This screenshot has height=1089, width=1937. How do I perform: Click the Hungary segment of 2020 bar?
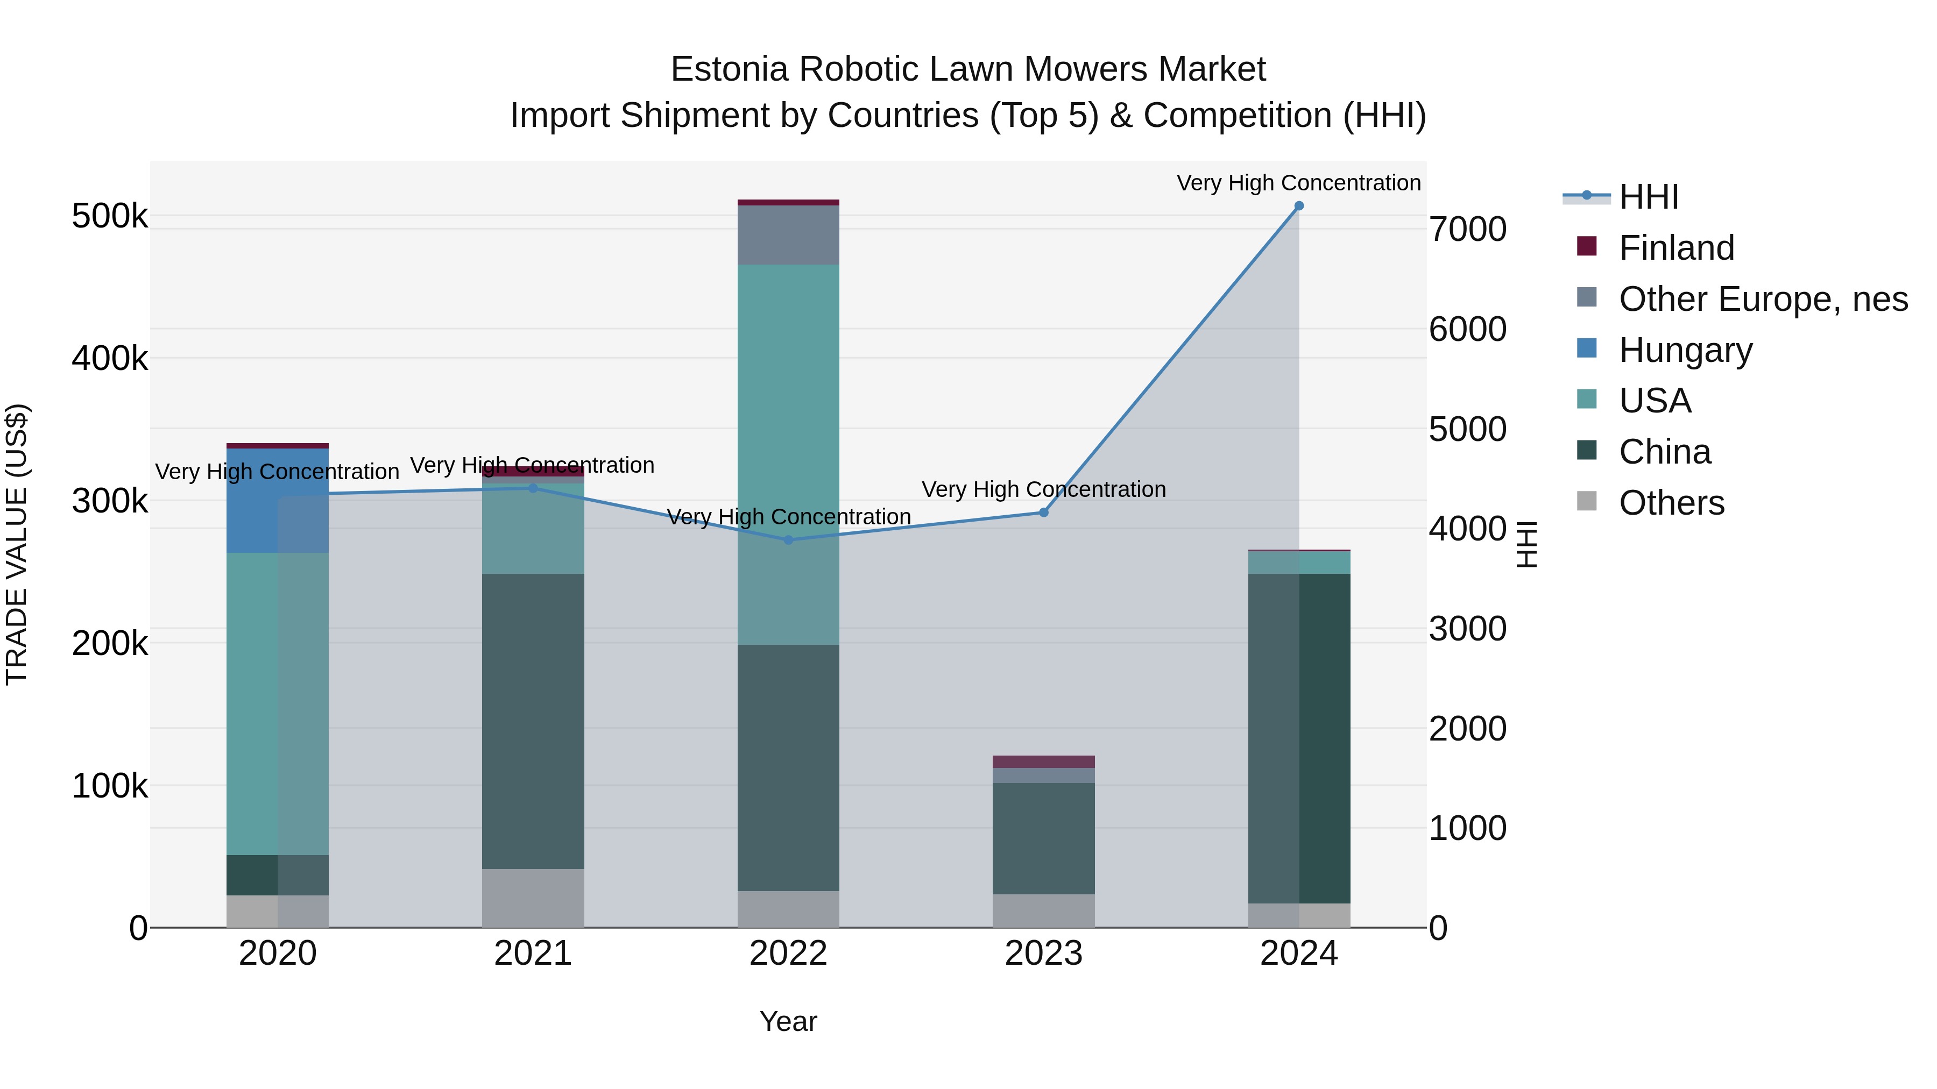[278, 501]
